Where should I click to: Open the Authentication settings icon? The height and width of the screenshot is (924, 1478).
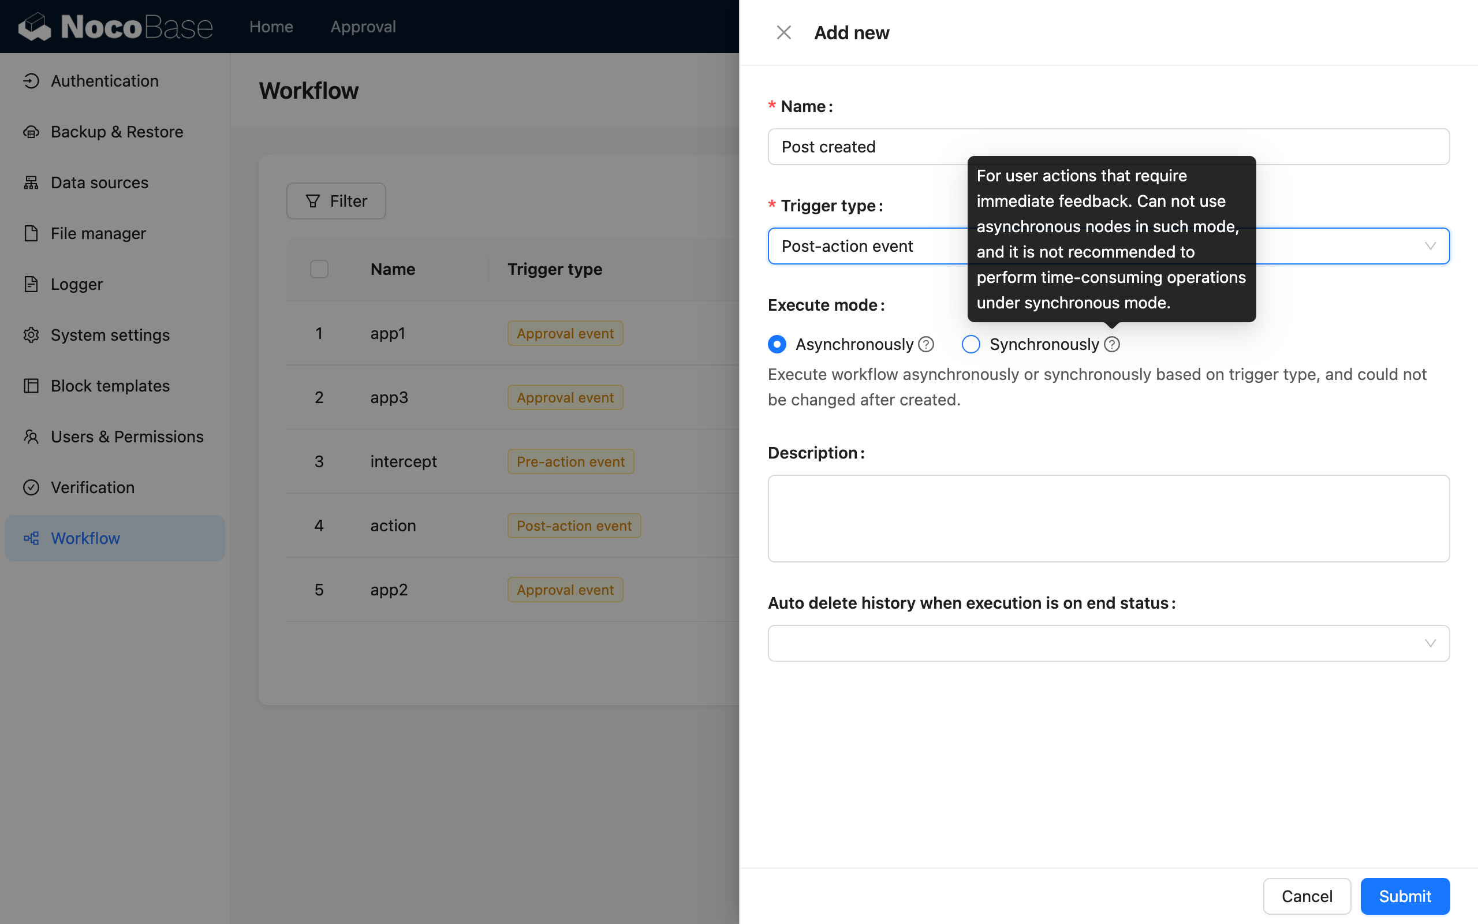click(x=32, y=80)
